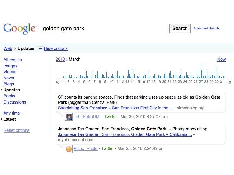The width and height of the screenshot is (234, 175).
Task: Select Videos in the results sidebar
Action: pos(10,72)
